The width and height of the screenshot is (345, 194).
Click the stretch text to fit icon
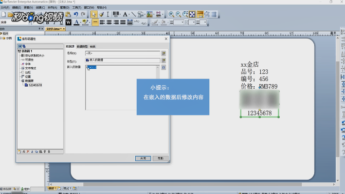[130, 22]
